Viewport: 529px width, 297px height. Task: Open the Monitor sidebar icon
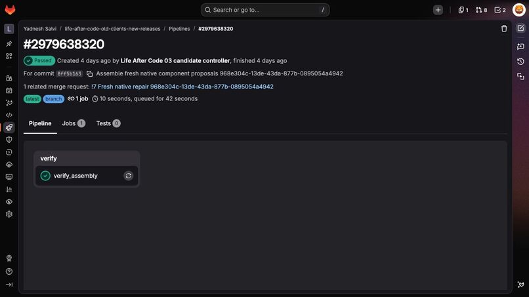[x=9, y=177]
